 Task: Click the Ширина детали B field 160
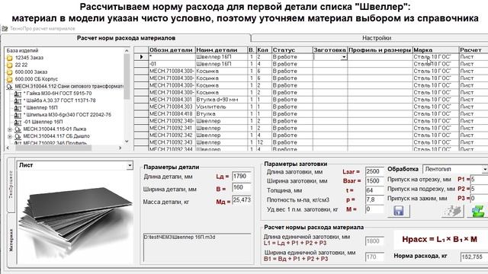coord(242,188)
